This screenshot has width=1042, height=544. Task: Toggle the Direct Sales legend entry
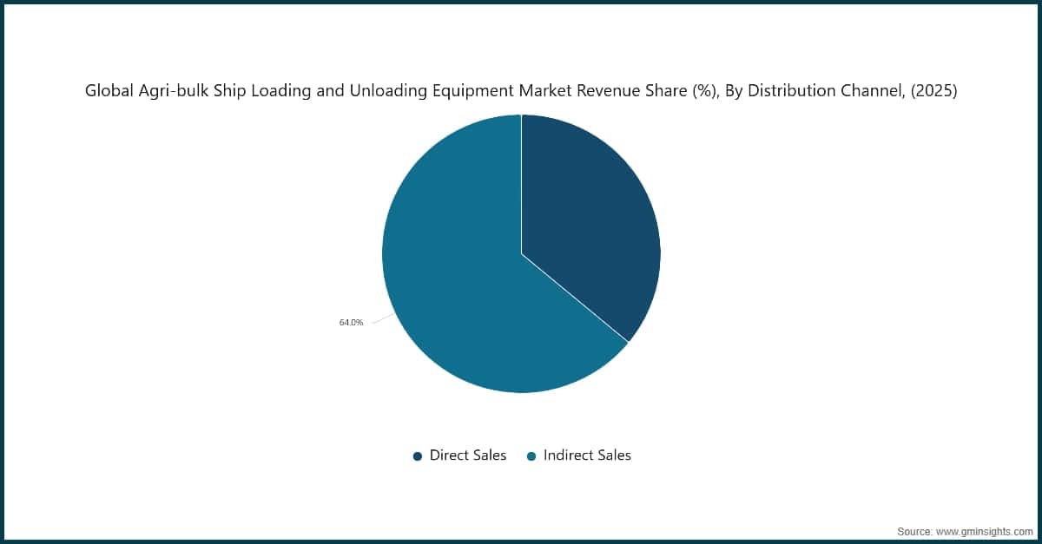tap(459, 455)
